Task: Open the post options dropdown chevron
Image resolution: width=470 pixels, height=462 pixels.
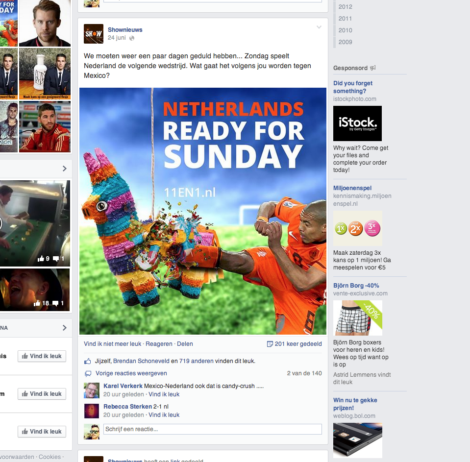Action: click(x=319, y=27)
